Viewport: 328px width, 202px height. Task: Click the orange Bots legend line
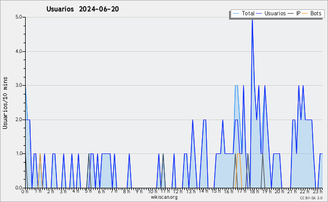click(x=305, y=14)
